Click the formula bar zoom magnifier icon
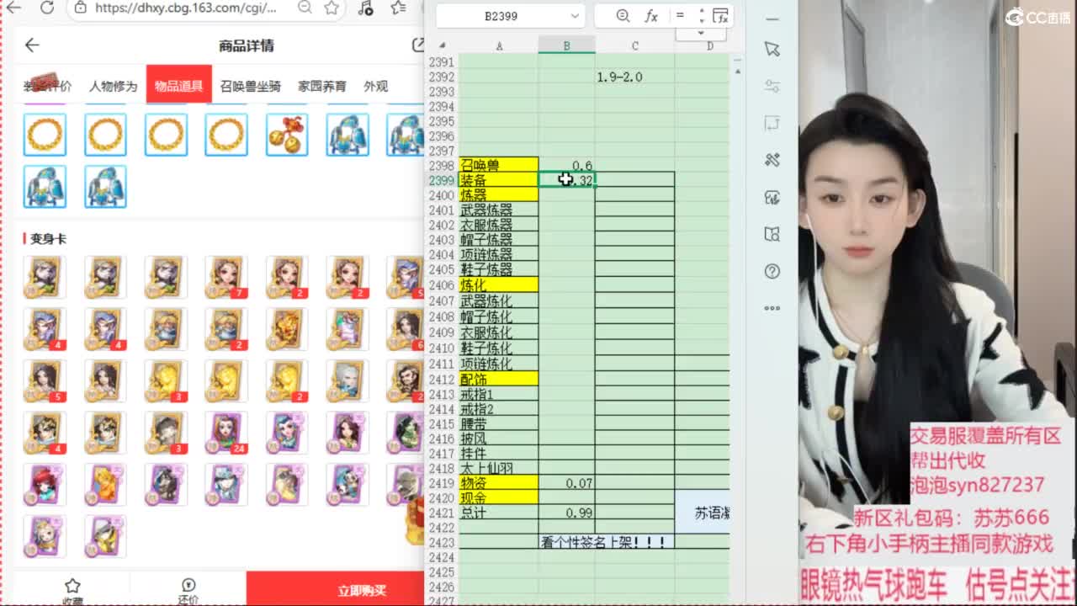 click(623, 16)
